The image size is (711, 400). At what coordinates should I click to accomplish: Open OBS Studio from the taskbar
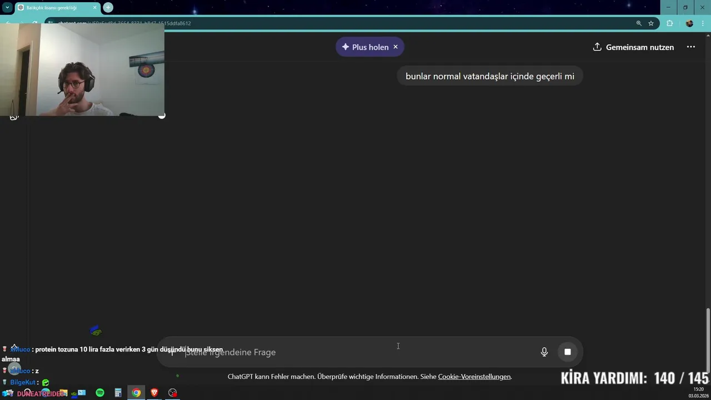[x=173, y=393]
